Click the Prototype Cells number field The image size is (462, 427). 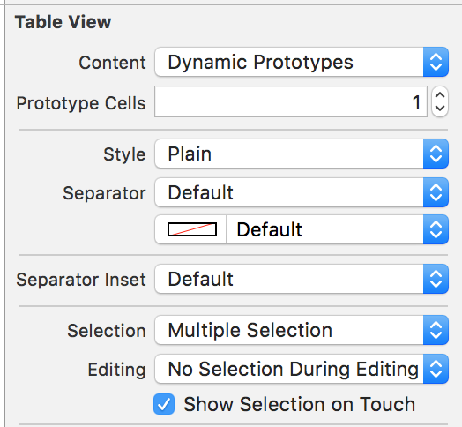tap(291, 101)
